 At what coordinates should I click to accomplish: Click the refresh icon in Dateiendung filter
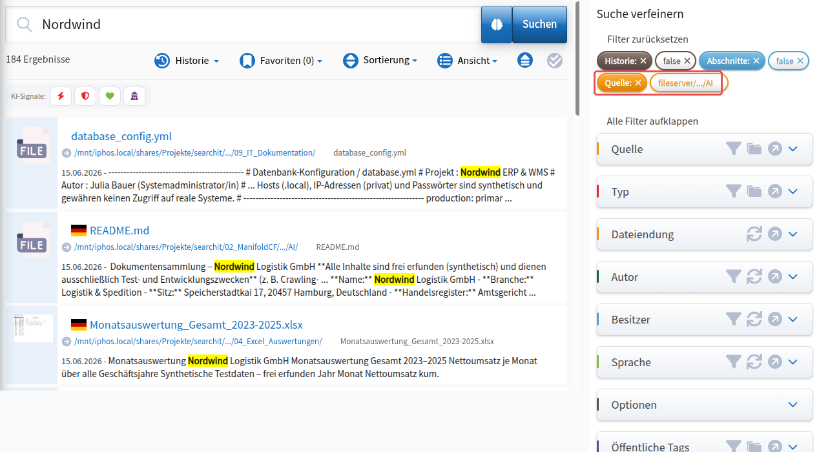754,234
